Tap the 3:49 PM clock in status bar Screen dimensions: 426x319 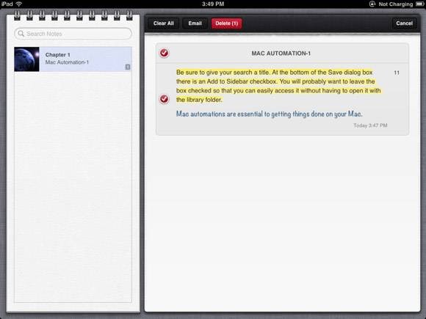[213, 4]
